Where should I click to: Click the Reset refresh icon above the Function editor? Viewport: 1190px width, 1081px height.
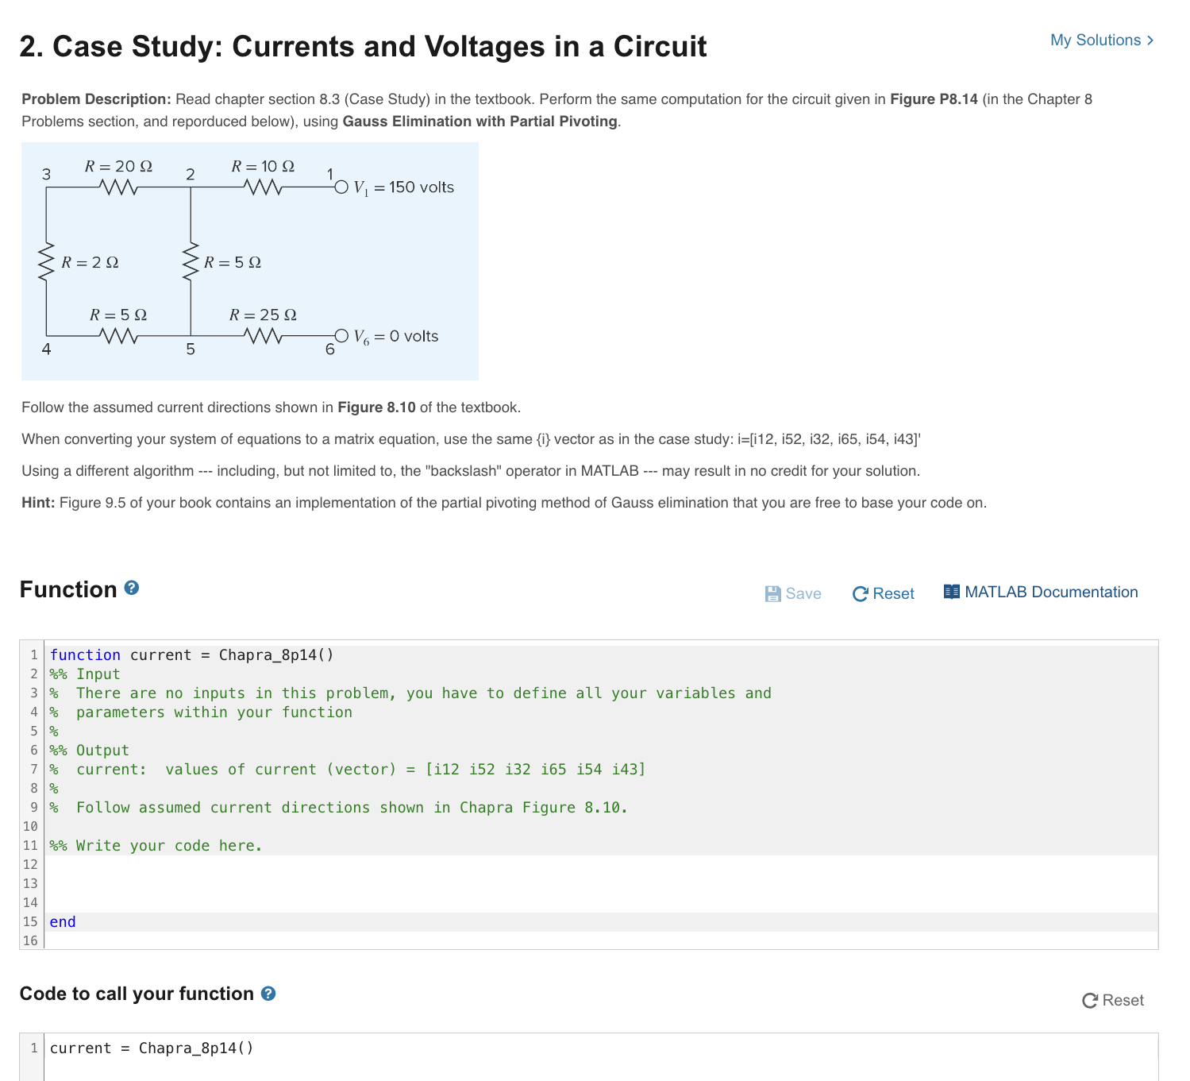click(x=861, y=594)
